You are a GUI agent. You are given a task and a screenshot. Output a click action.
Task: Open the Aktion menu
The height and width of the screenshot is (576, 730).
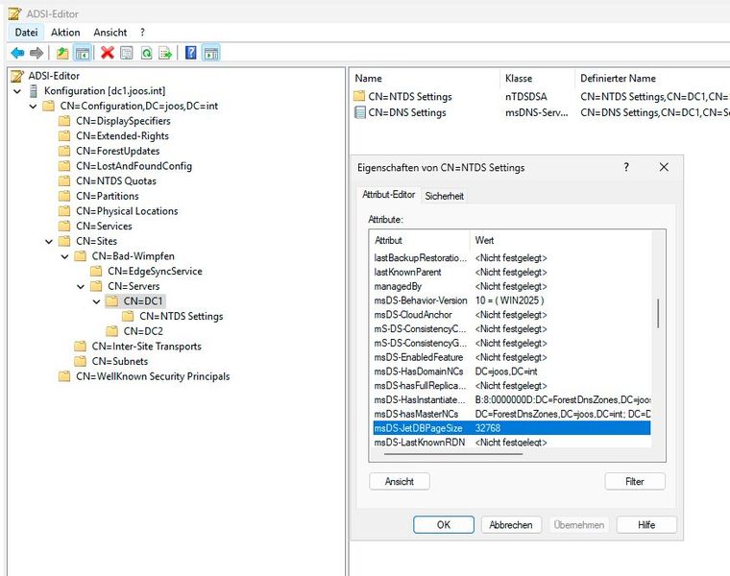coord(65,32)
